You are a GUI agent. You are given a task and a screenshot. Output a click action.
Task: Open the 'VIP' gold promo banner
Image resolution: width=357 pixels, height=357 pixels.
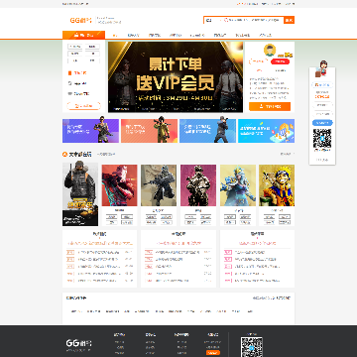pos(176,77)
